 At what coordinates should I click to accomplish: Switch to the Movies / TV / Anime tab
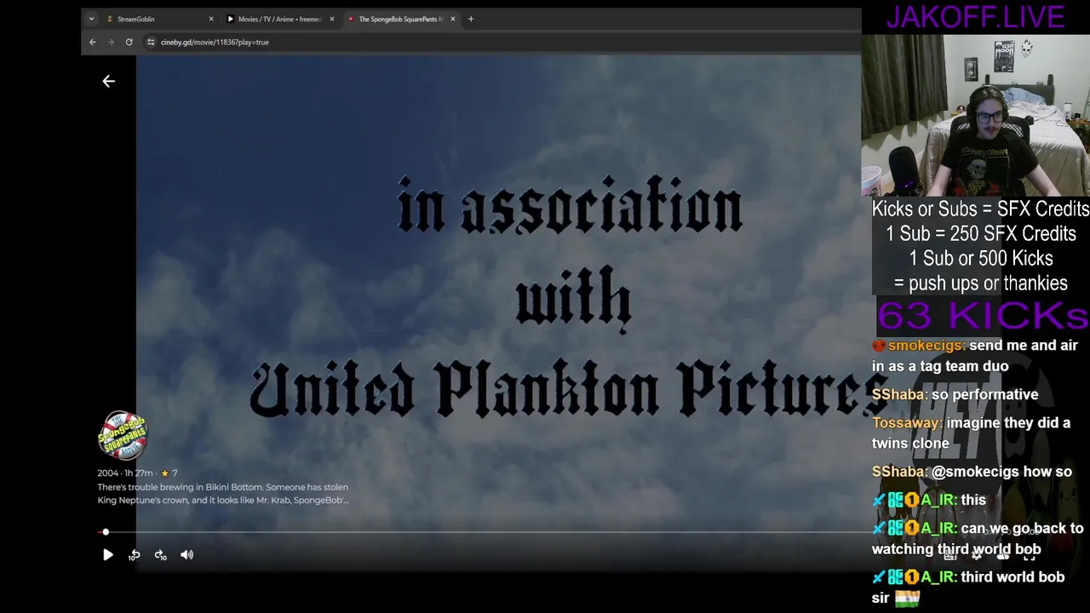pyautogui.click(x=279, y=19)
